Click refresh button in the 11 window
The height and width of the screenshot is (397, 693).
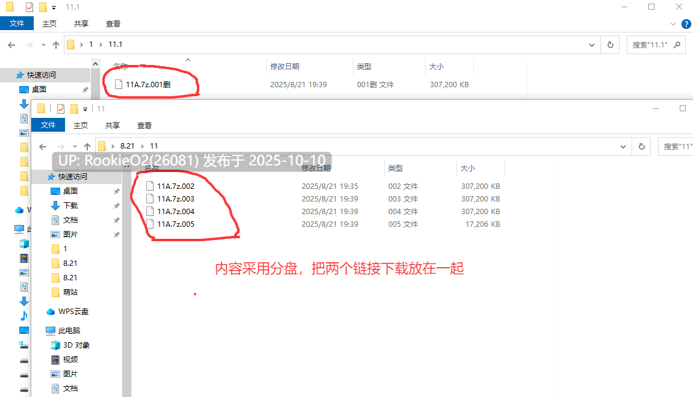(x=642, y=146)
